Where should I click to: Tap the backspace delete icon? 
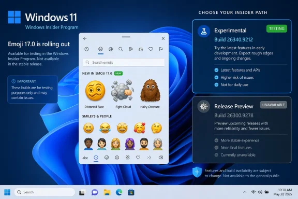click(x=161, y=158)
